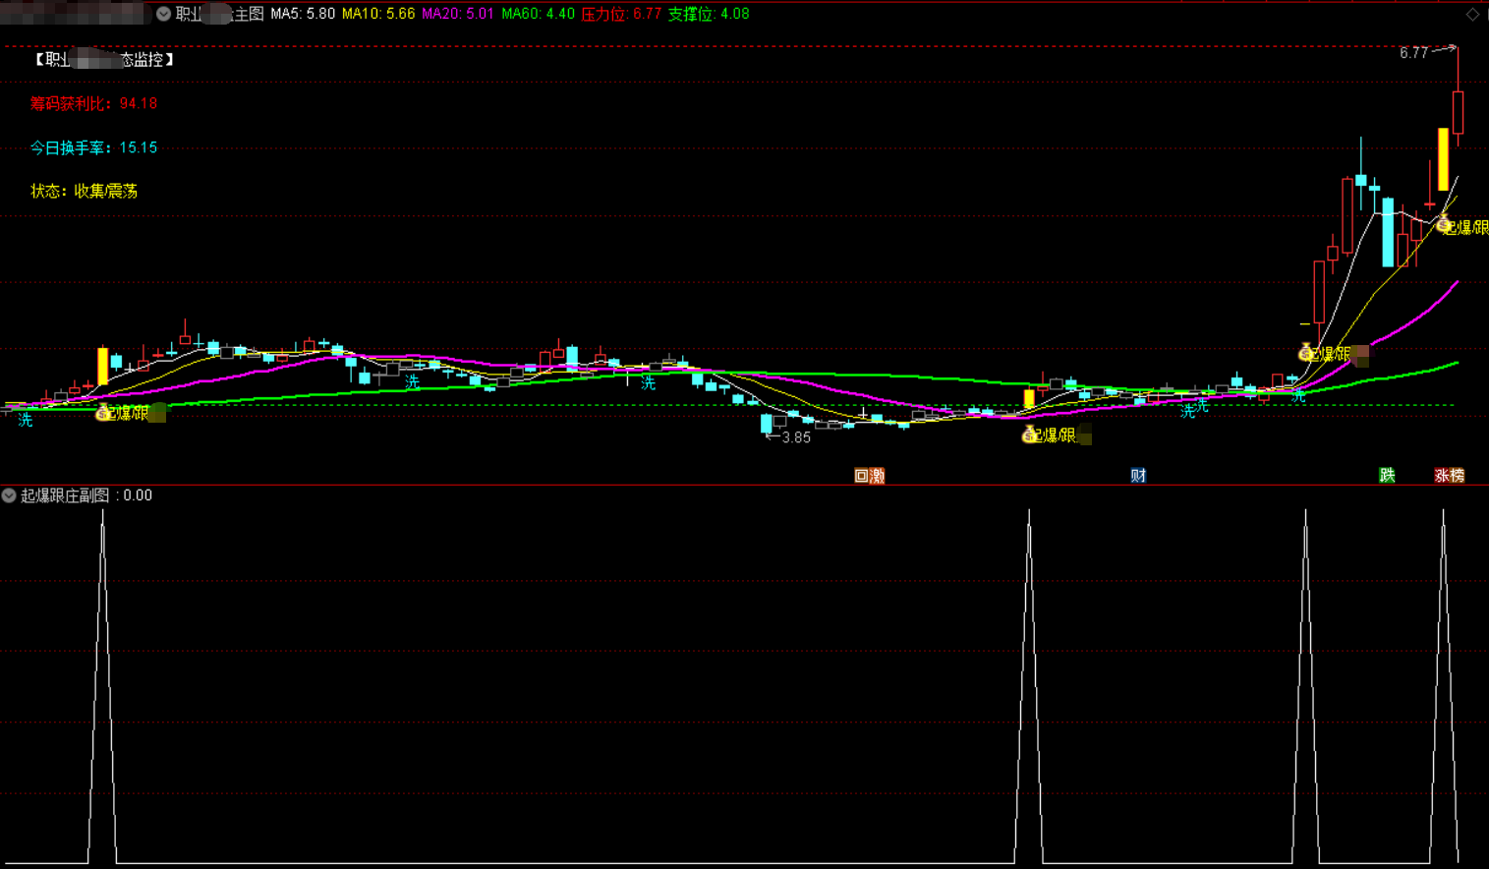Select the MA20: 5.01 indicator label
1489x869 pixels.
pyautogui.click(x=458, y=14)
